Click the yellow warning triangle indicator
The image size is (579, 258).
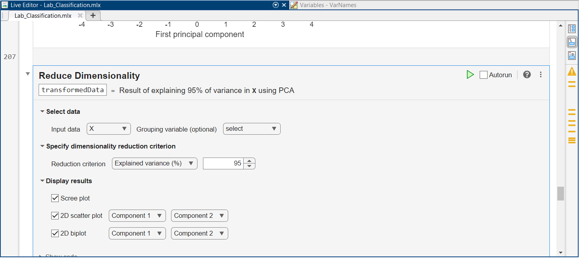click(x=572, y=72)
